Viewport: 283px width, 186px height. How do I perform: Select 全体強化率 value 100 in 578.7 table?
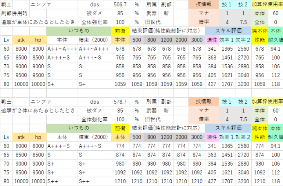(x=120, y=119)
